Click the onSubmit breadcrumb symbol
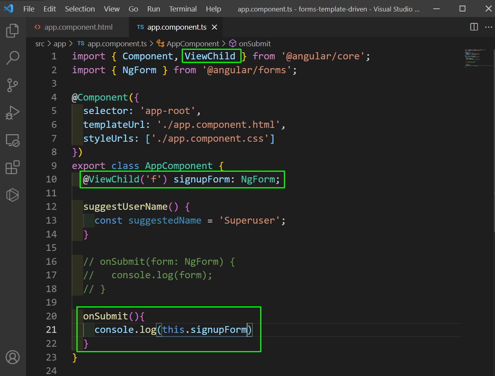 pyautogui.click(x=250, y=44)
